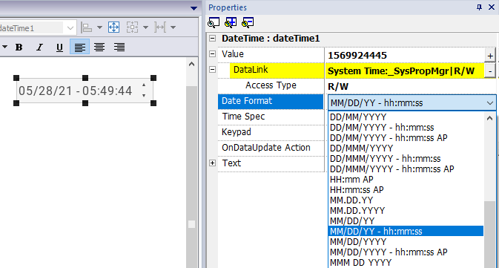Toggle Underline text formatting

point(59,48)
